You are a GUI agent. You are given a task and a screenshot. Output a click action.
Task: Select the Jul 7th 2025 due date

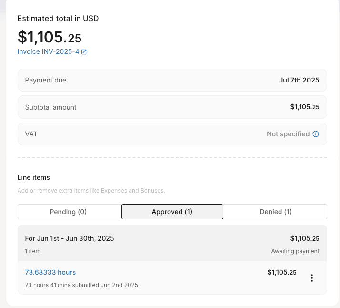pos(299,80)
